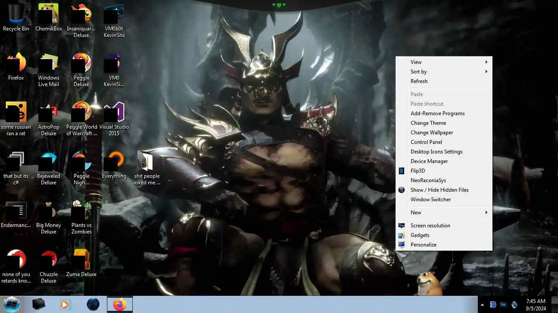Select the Windows Live Mail desktop icon
558x313 pixels.
(x=48, y=70)
